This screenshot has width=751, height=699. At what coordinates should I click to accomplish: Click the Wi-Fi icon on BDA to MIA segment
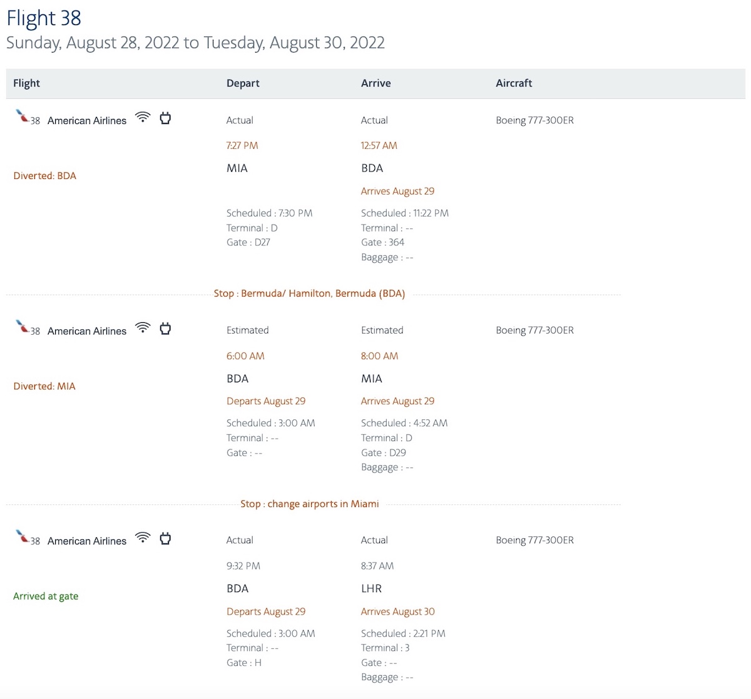(x=143, y=327)
